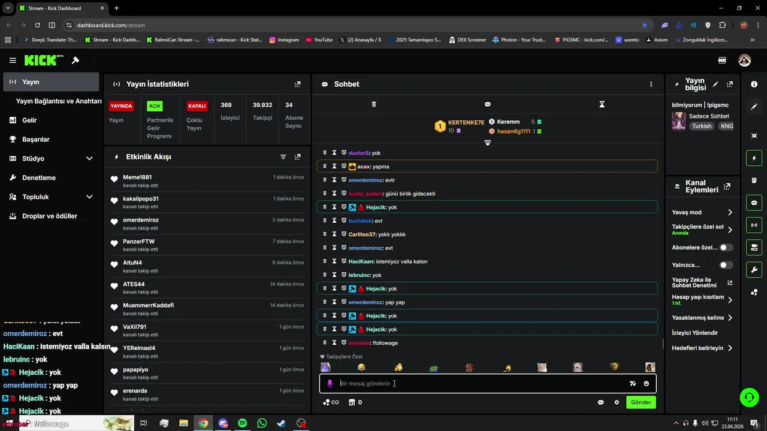Screen dimensions: 767x431
Task: Open the user avatar menu at top right
Action: pyautogui.click(x=744, y=60)
